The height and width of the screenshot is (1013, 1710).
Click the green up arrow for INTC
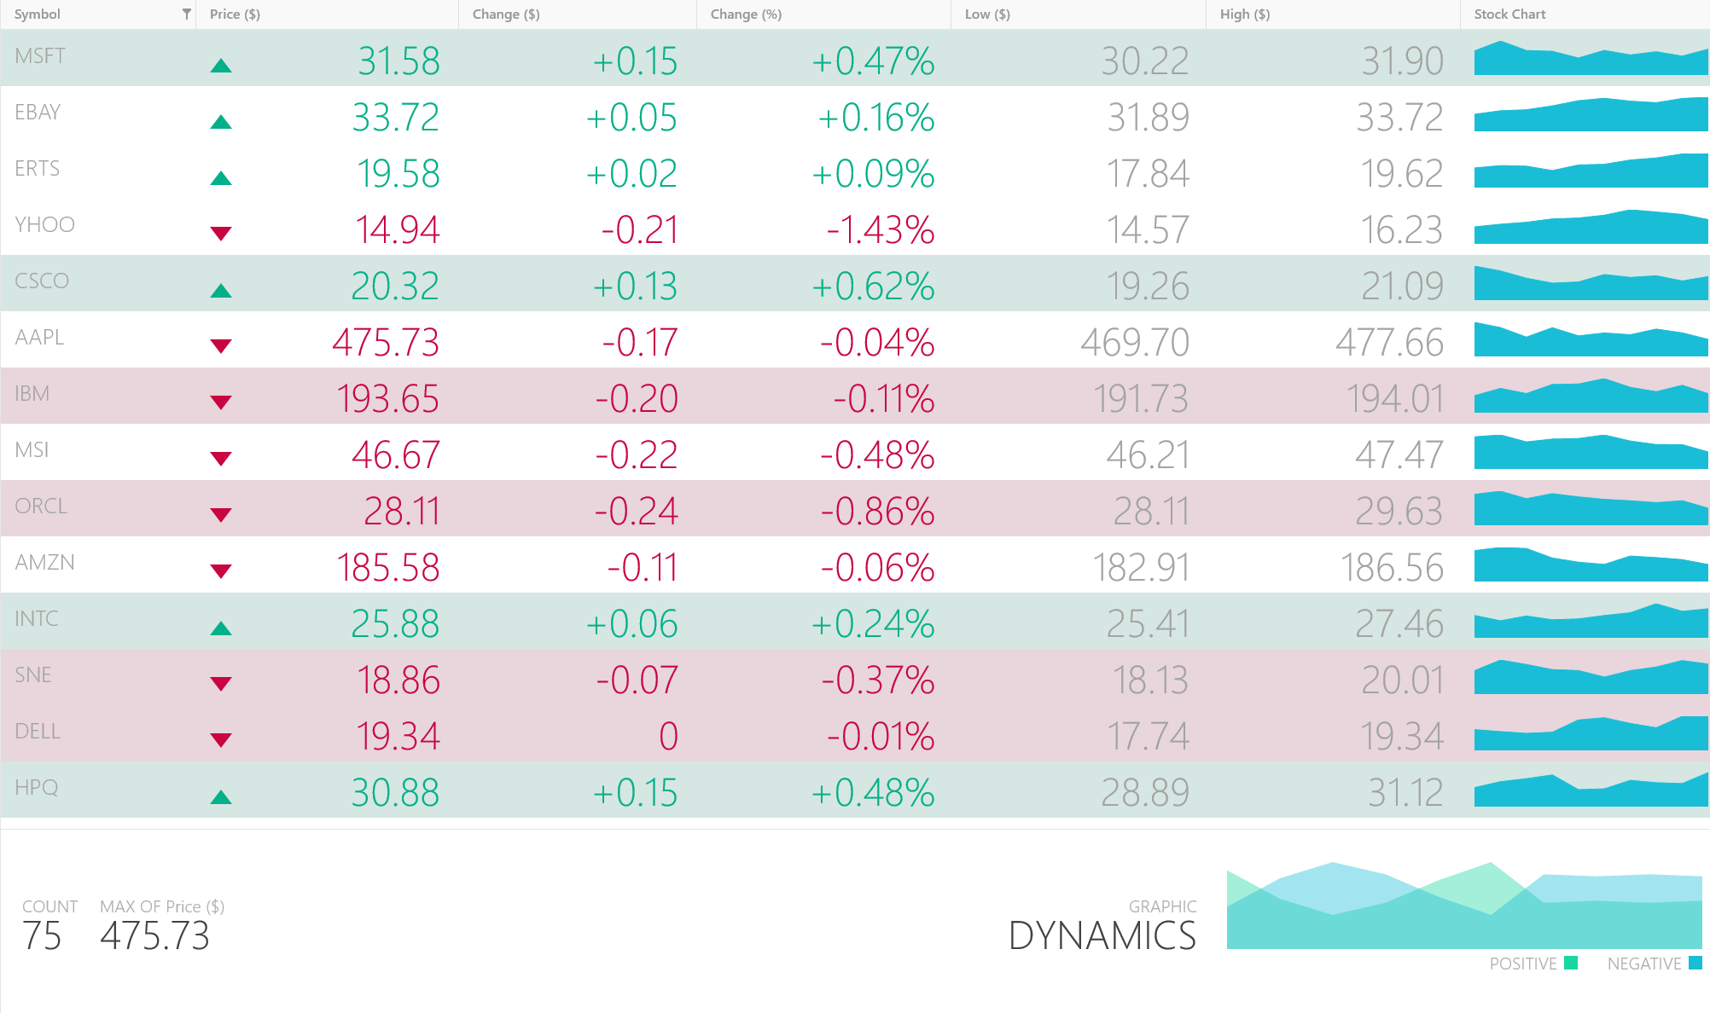pos(221,628)
